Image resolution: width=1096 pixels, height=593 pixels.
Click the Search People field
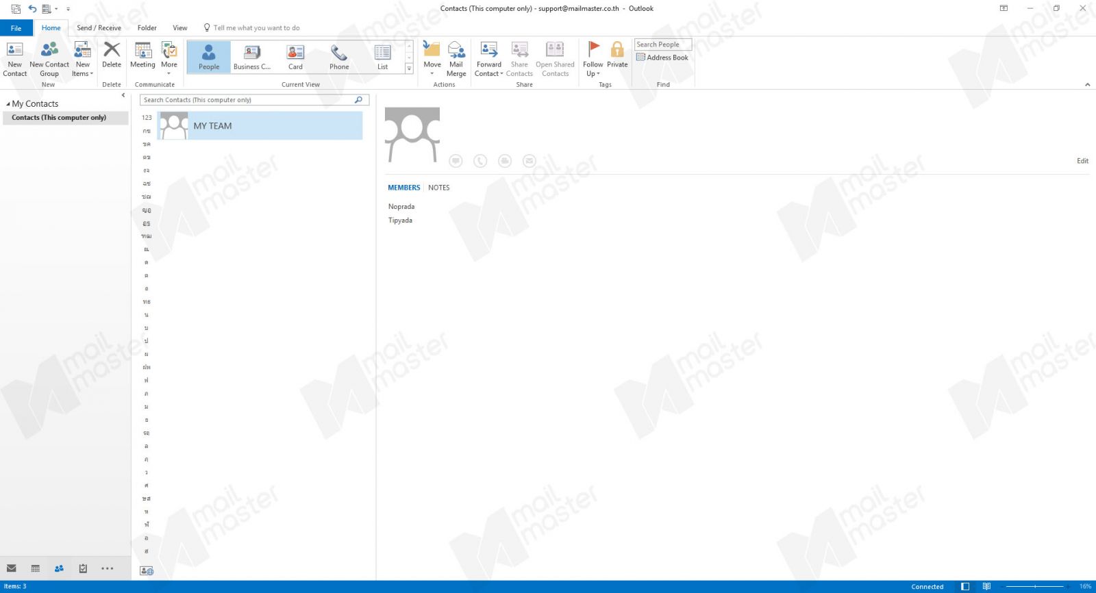click(662, 45)
